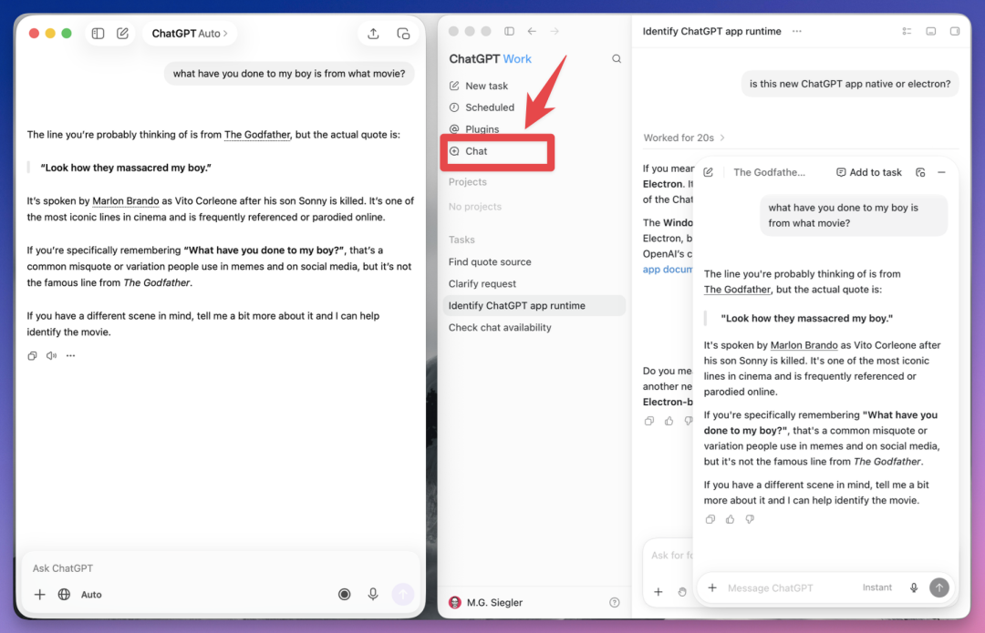Image resolution: width=985 pixels, height=633 pixels.
Task: Minimize the floating chat panel
Action: (x=941, y=172)
